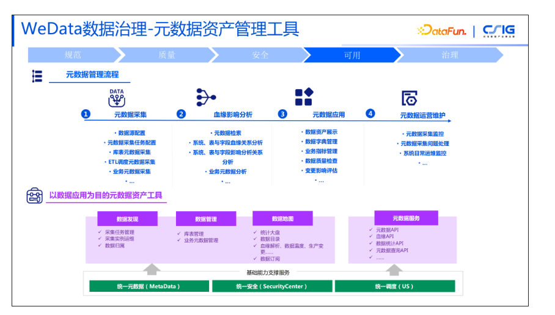Select the 规范 arrow step
The image size is (555, 315).
[73, 55]
